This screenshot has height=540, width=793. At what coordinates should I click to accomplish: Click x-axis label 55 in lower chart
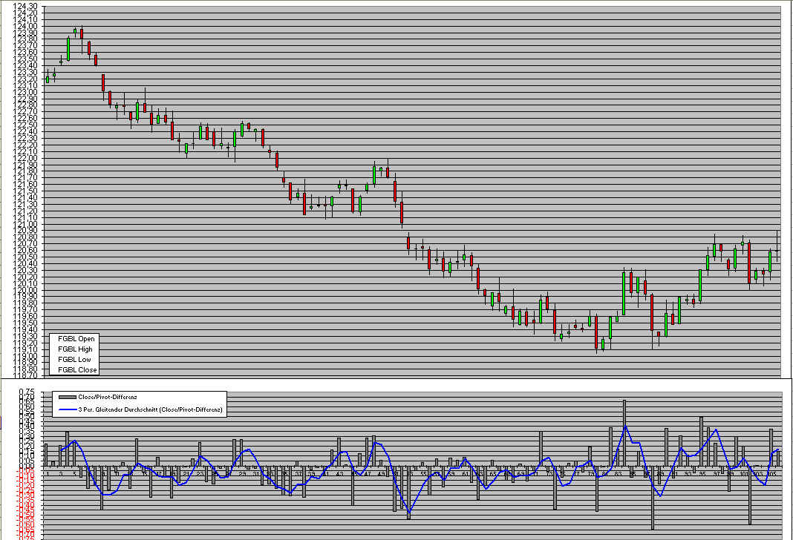424,474
